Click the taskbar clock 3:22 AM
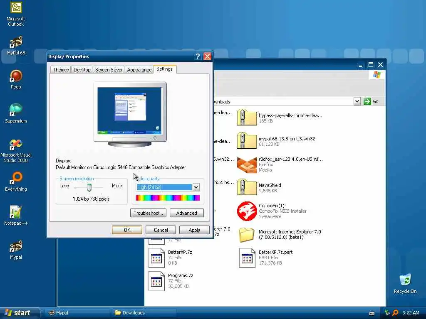This screenshot has height=319, width=426. 411,313
